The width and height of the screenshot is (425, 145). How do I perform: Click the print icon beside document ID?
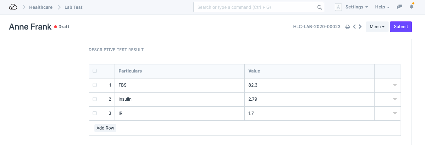tap(348, 27)
